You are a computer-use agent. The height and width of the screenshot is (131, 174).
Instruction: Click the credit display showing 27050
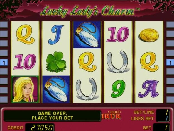point(40,128)
